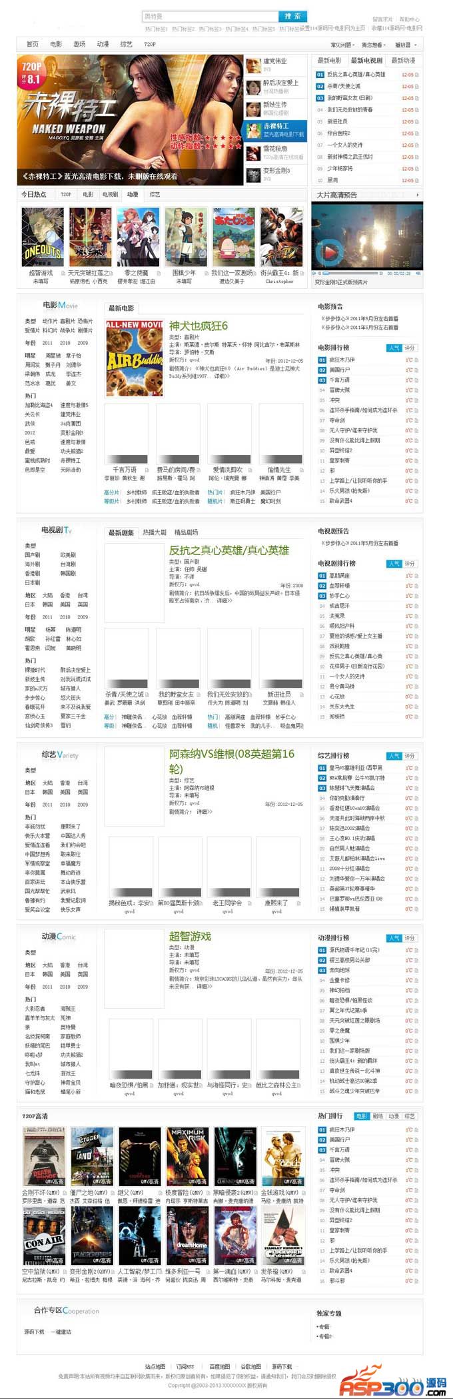Select the 动漫 tab in 热门排行

[394, 1115]
